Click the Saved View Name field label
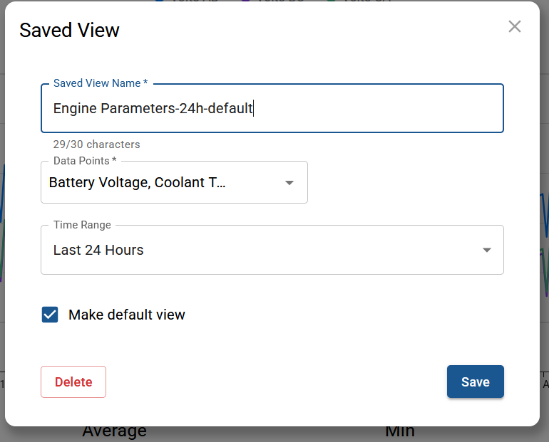549x442 pixels. [101, 83]
